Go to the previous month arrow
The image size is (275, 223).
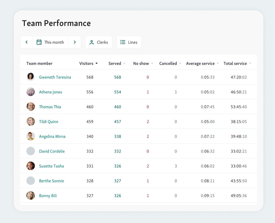[26, 42]
